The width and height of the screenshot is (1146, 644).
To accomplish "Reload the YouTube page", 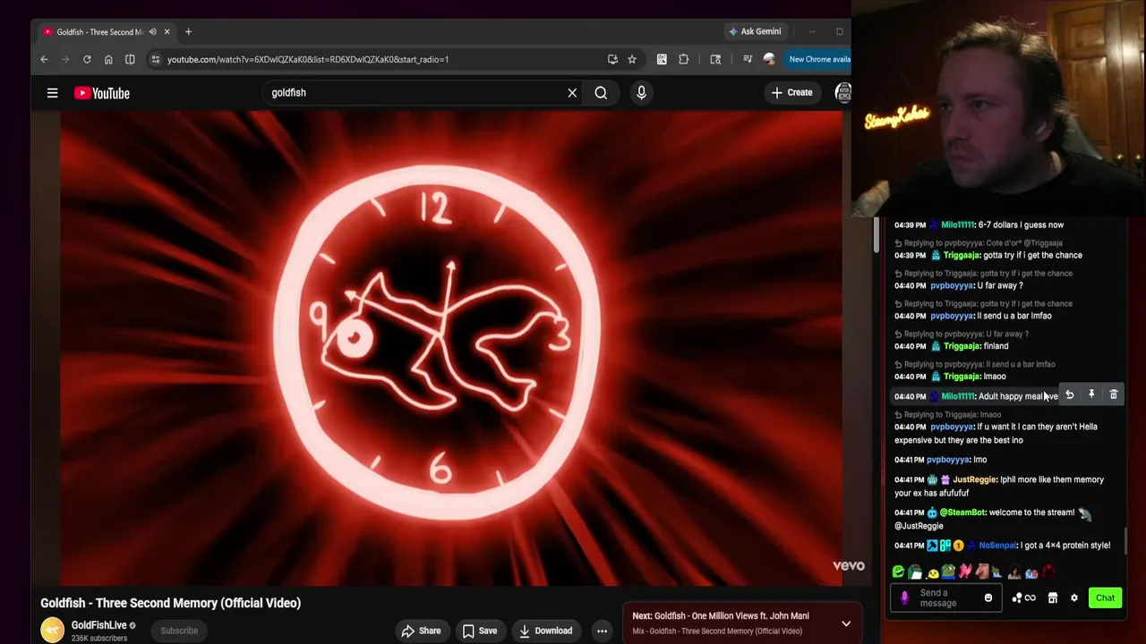I will pyautogui.click(x=87, y=59).
